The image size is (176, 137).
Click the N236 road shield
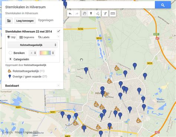click(x=81, y=29)
